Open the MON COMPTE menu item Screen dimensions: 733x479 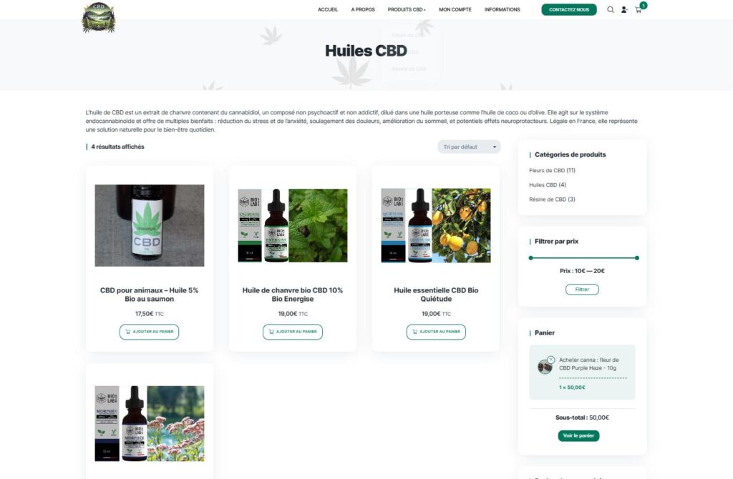coord(455,10)
